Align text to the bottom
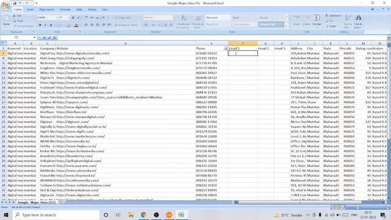391x220 pixels. pyautogui.click(x=97, y=18)
